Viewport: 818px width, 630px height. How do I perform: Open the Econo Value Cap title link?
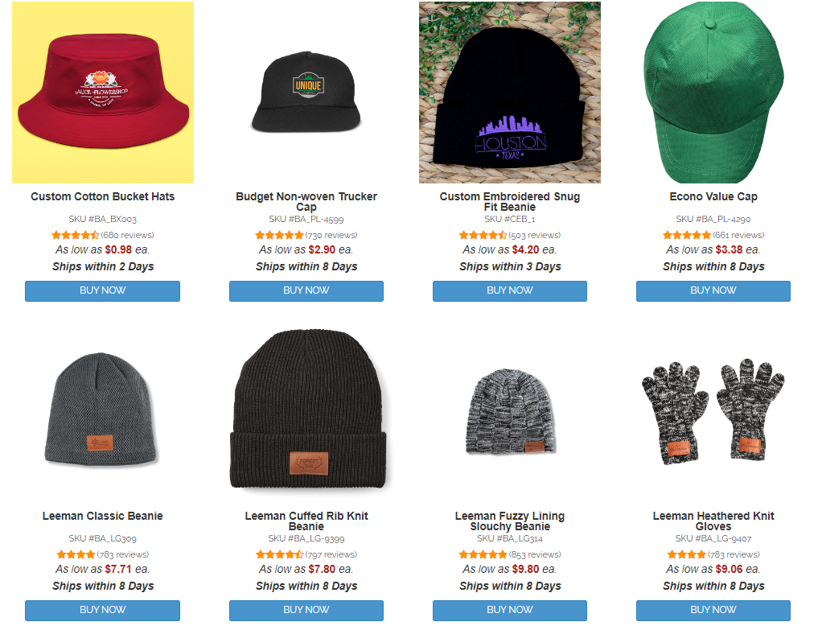[713, 197]
